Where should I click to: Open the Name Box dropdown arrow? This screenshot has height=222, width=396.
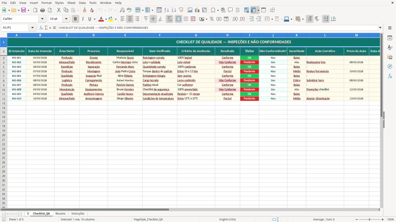tap(32, 28)
